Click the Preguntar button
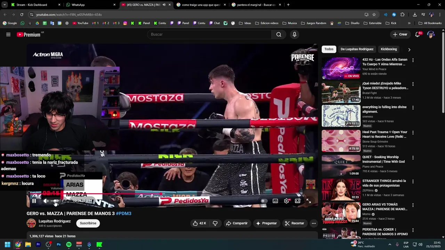Viewport: 445px width, 250px height. (266, 223)
